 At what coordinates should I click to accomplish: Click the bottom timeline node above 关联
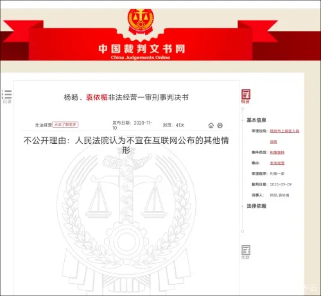(x=243, y=231)
